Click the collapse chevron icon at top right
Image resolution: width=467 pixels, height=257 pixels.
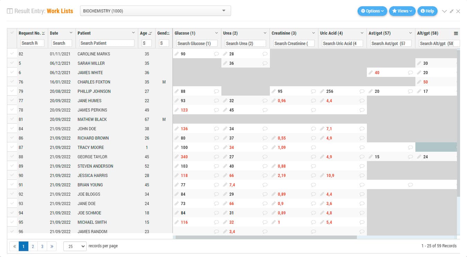click(x=444, y=11)
